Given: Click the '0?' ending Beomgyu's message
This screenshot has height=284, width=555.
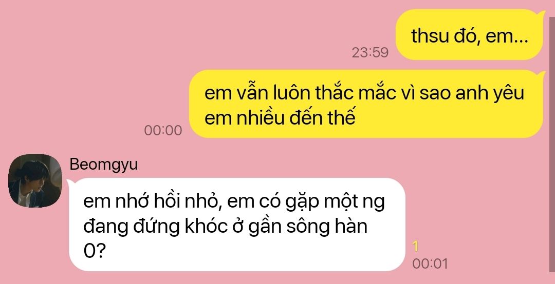Looking at the screenshot, I should point(95,252).
